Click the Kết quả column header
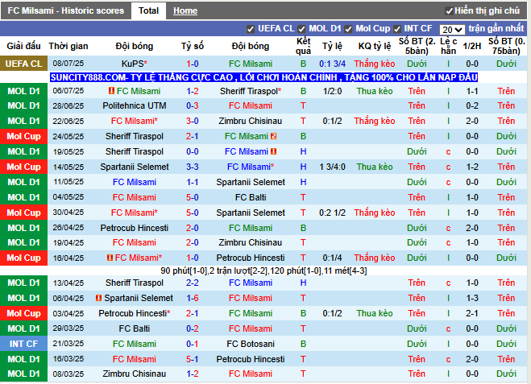The image size is (531, 384). [x=303, y=46]
